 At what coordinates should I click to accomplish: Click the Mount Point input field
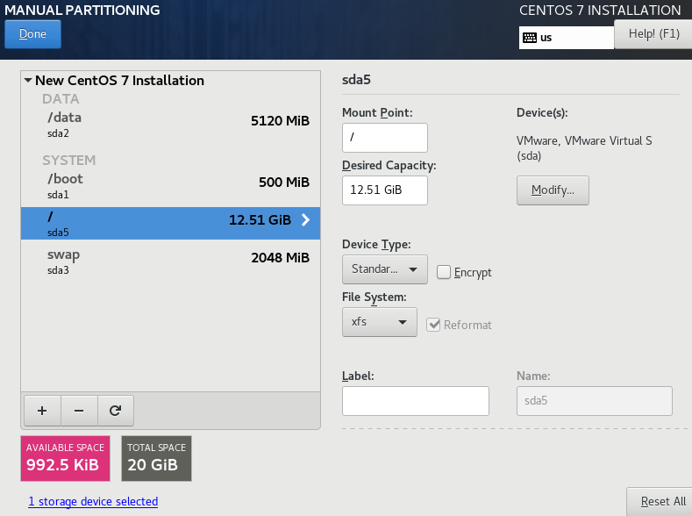click(385, 138)
